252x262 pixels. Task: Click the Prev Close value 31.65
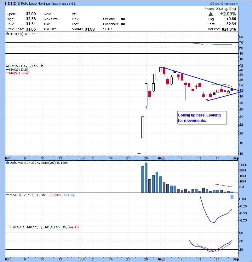click(x=31, y=29)
